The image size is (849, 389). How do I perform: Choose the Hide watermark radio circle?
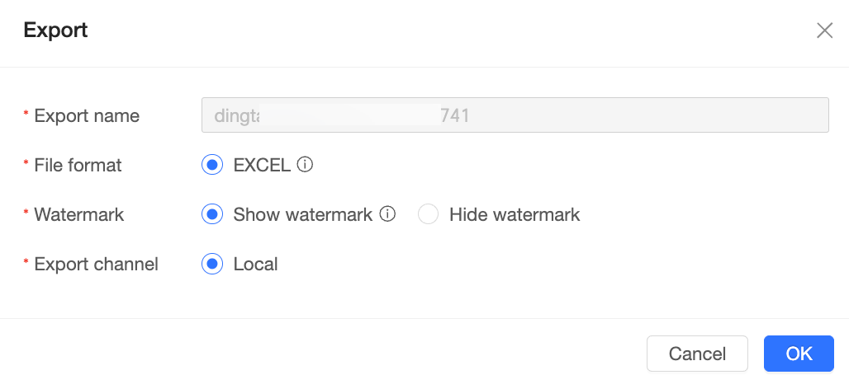tap(428, 214)
